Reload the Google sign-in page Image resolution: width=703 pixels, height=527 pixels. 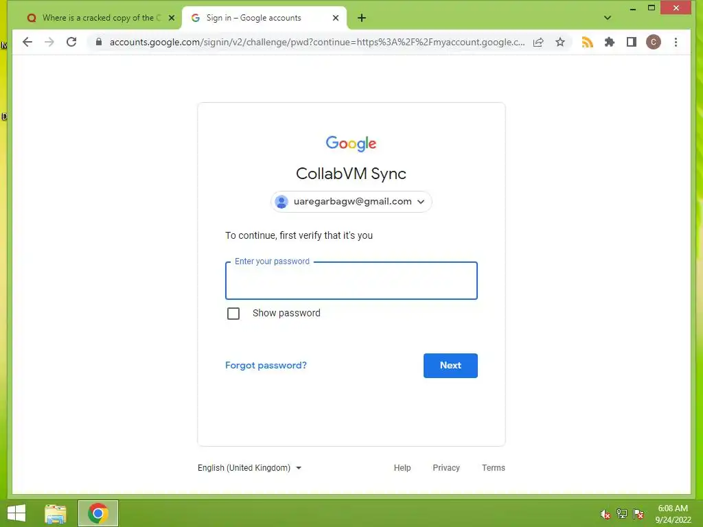pyautogui.click(x=71, y=42)
